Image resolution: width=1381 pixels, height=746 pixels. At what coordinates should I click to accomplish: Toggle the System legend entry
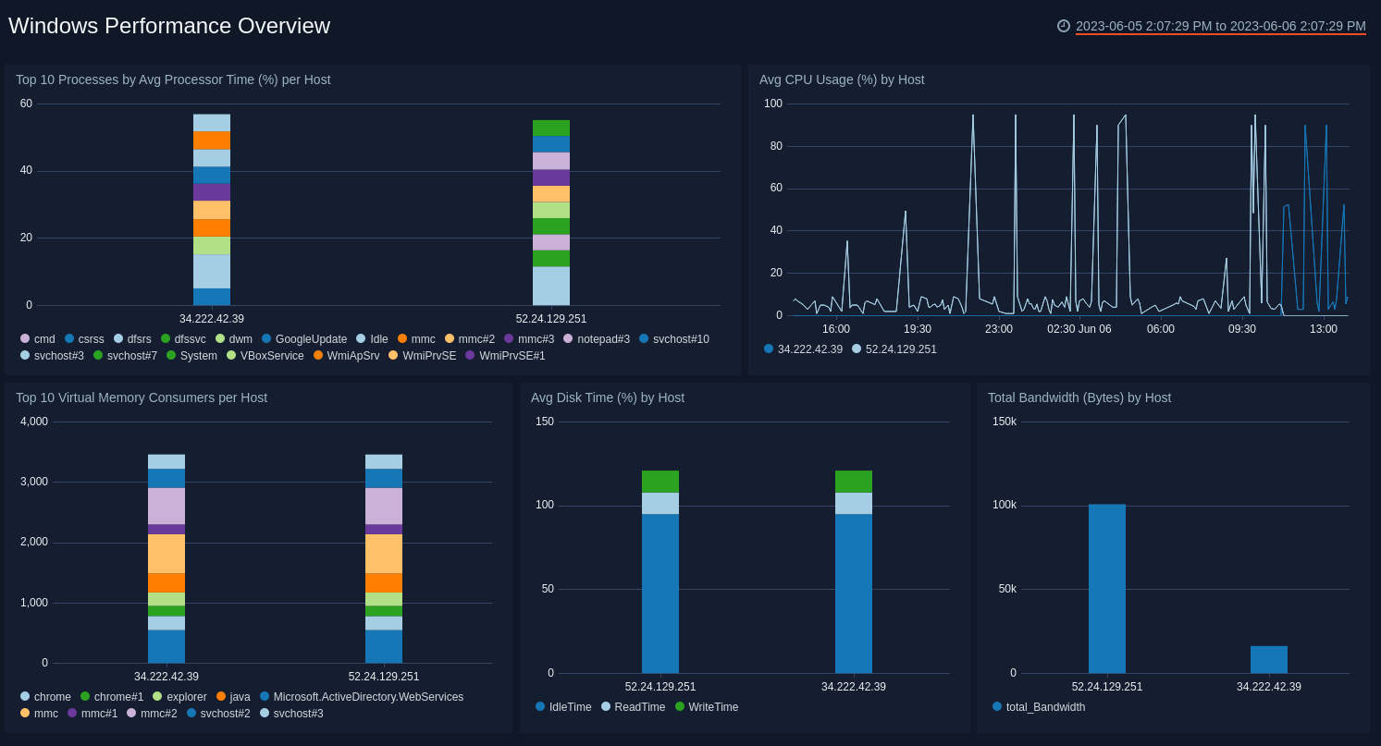pos(191,356)
